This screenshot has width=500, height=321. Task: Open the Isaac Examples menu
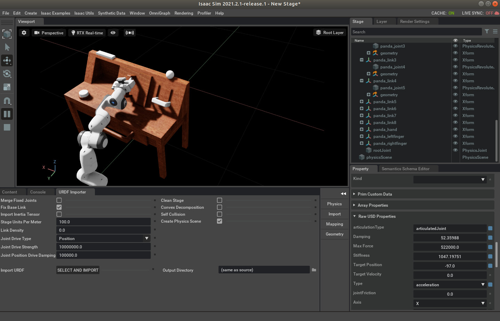pyautogui.click(x=55, y=13)
